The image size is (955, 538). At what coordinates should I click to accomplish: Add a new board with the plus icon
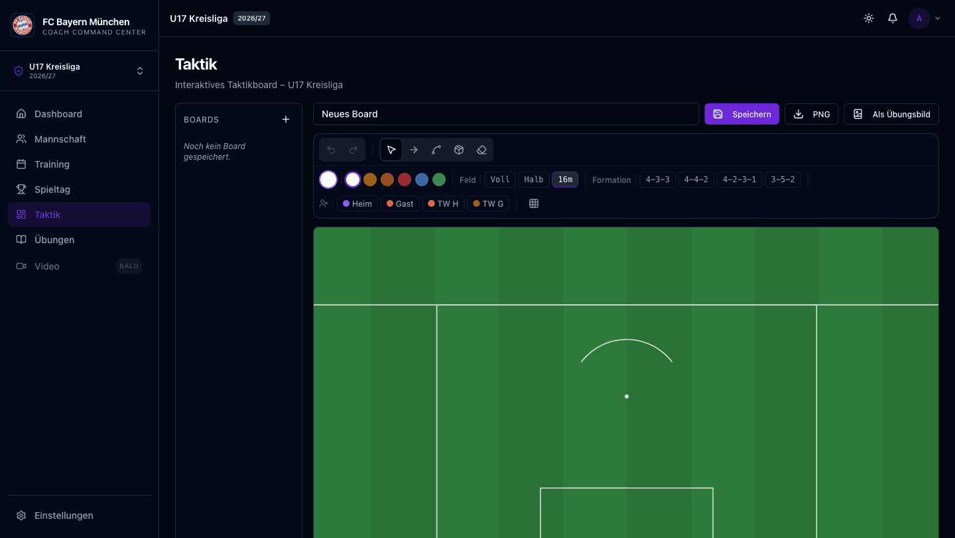pyautogui.click(x=286, y=119)
